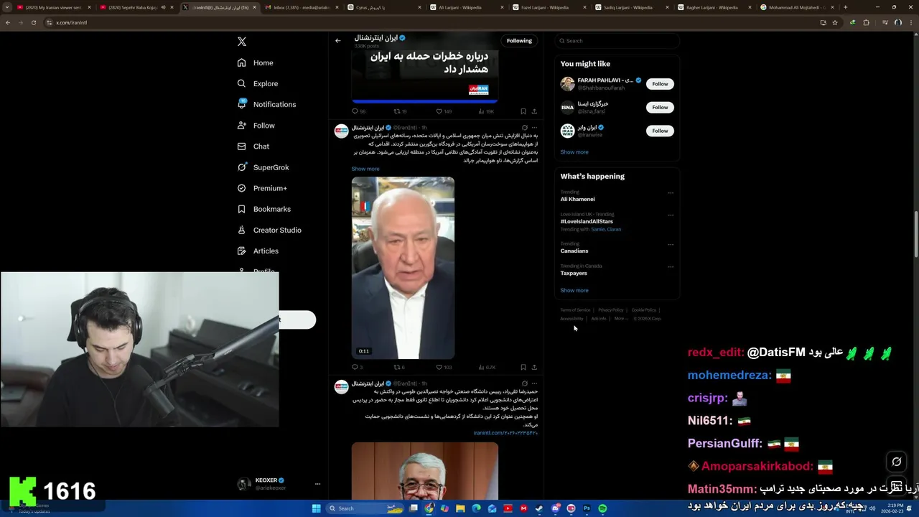Open the Explore page
Screen dimensions: 919x517
click(257, 83)
